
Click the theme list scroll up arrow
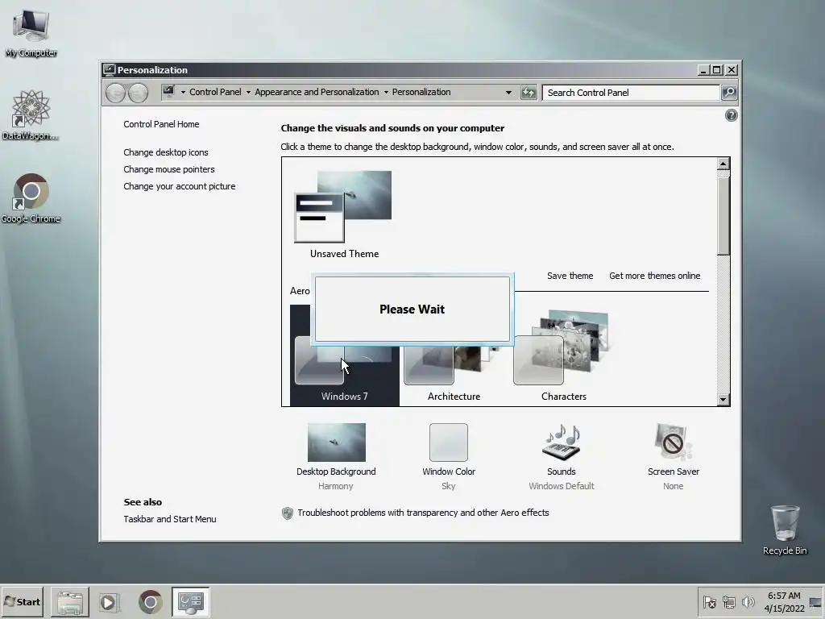click(723, 164)
